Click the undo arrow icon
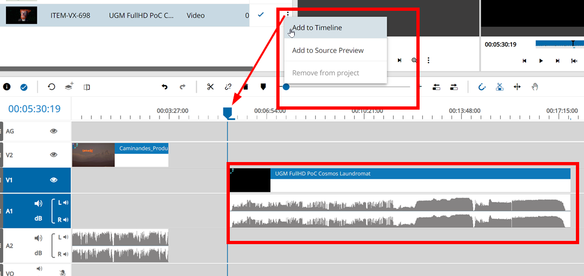Image resolution: width=584 pixels, height=276 pixels. pyautogui.click(x=165, y=86)
